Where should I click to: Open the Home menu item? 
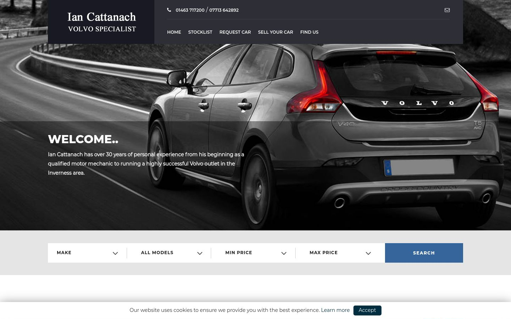click(174, 32)
